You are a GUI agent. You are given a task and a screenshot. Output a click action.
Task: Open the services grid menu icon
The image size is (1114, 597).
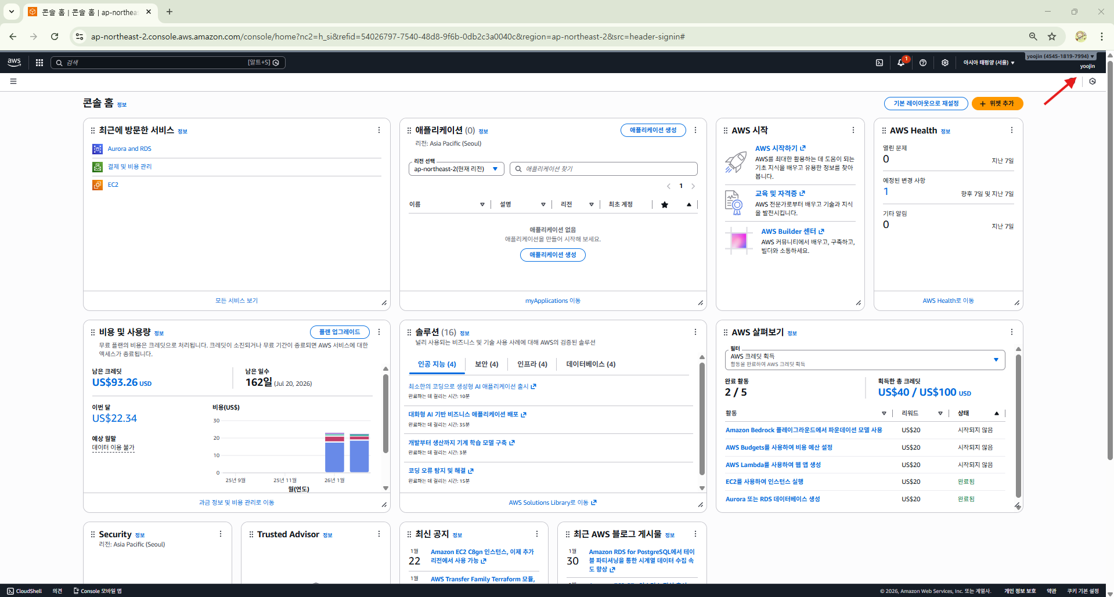39,63
